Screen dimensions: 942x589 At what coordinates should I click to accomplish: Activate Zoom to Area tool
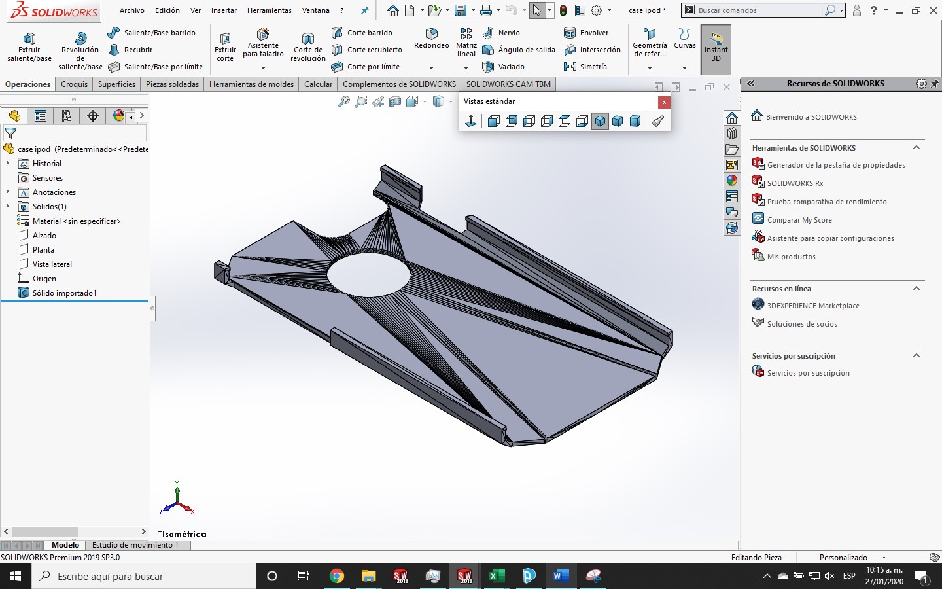point(361,101)
